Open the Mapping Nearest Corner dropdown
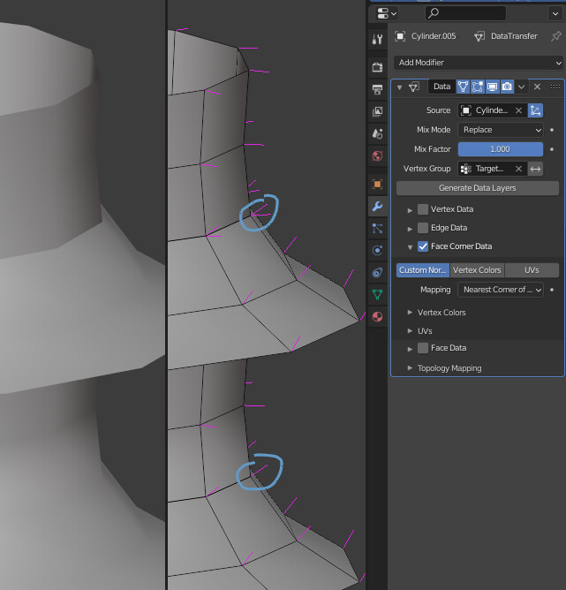Image resolution: width=566 pixels, height=590 pixels. [500, 290]
